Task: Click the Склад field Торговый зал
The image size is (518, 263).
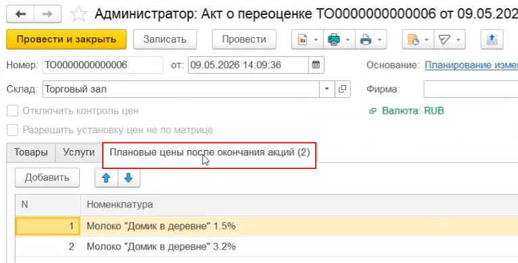Action: (x=181, y=89)
